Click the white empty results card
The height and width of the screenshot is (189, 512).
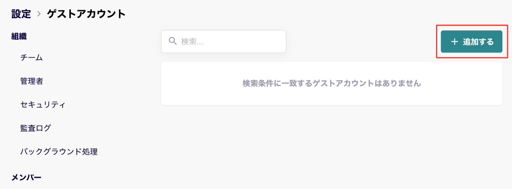point(332,83)
